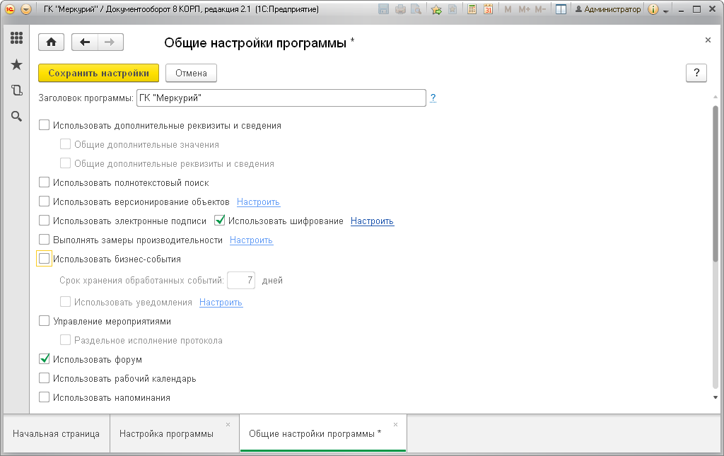Click the scrollbar down arrow
Screen dimensions: 724x456
(716, 397)
